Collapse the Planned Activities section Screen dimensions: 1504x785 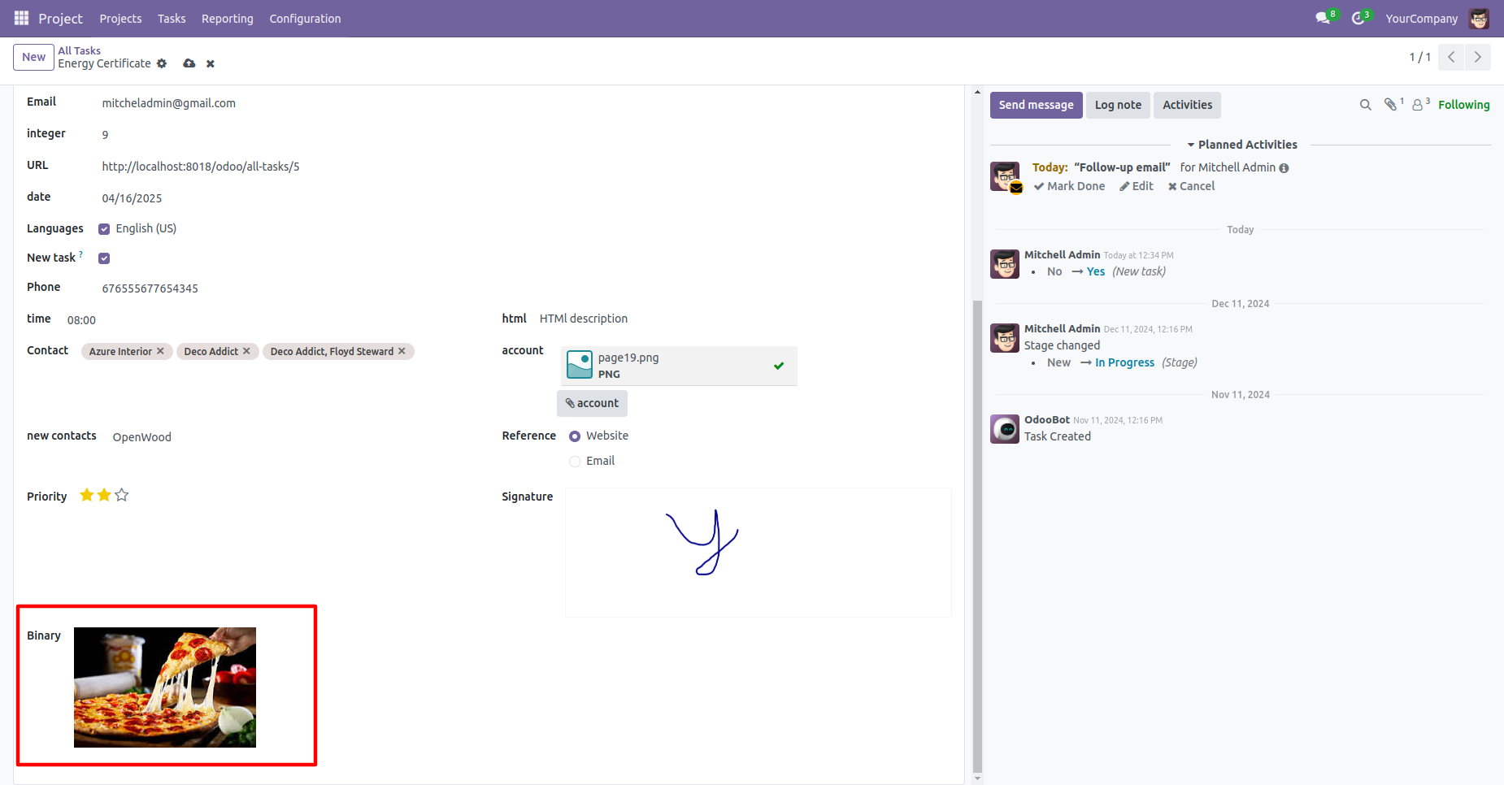(1242, 145)
